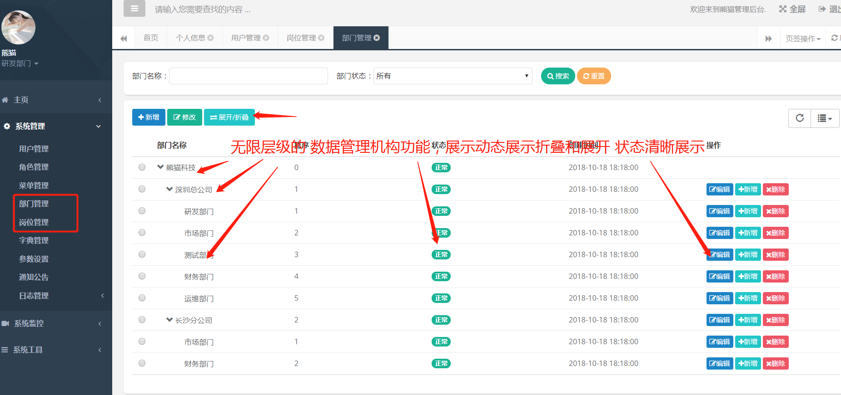Click the fullscreen 全屏 icon
Viewport: 841px width, 395px height.
[783, 9]
